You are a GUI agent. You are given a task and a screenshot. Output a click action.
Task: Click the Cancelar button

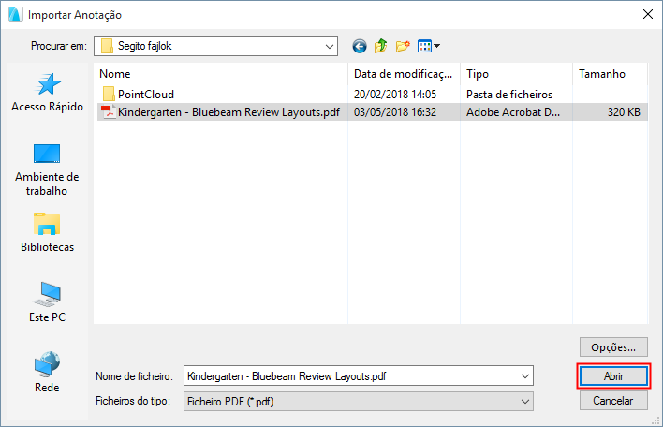coord(613,401)
